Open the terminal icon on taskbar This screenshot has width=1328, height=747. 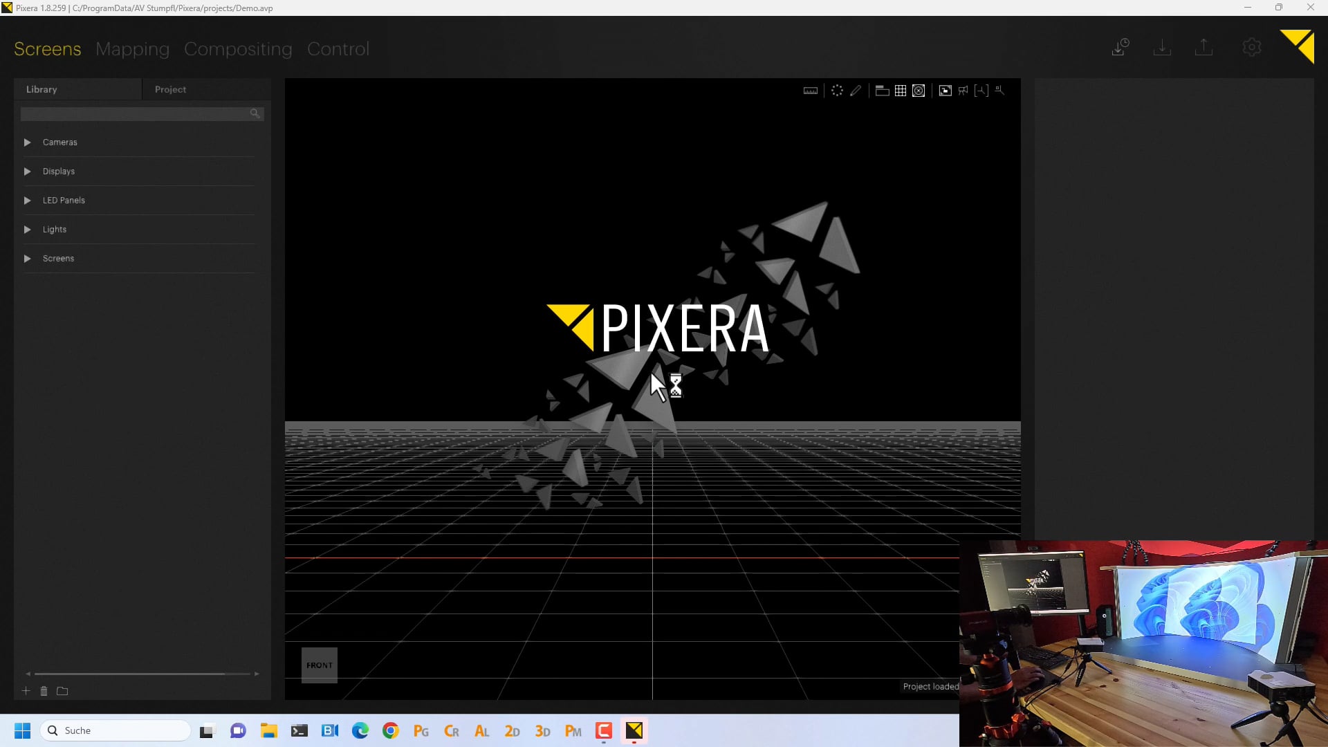299,731
